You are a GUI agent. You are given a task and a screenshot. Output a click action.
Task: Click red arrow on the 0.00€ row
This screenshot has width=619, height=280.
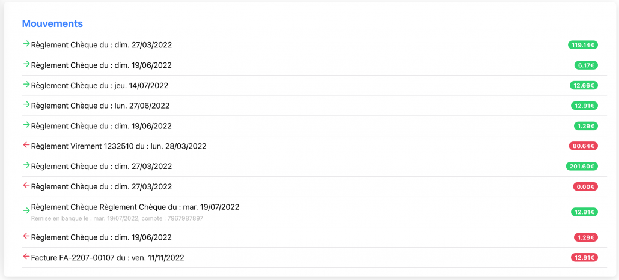click(x=26, y=186)
